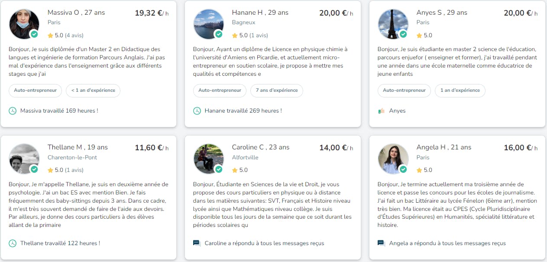The height and width of the screenshot is (262, 547).
Task: Click the verified checkmark badge on Hanane's photo
Action: (219, 34)
